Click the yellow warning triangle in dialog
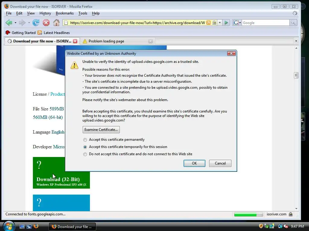This screenshot has width=309, height=231. pyautogui.click(x=74, y=65)
